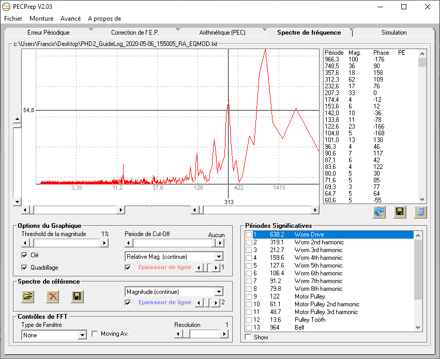Save reference spectrum with floppy disk icon
Viewport: 440px width, 359px height.
click(77, 296)
